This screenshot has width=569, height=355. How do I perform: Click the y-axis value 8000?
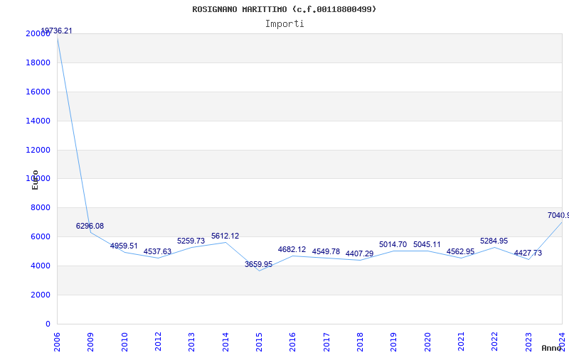pos(41,207)
